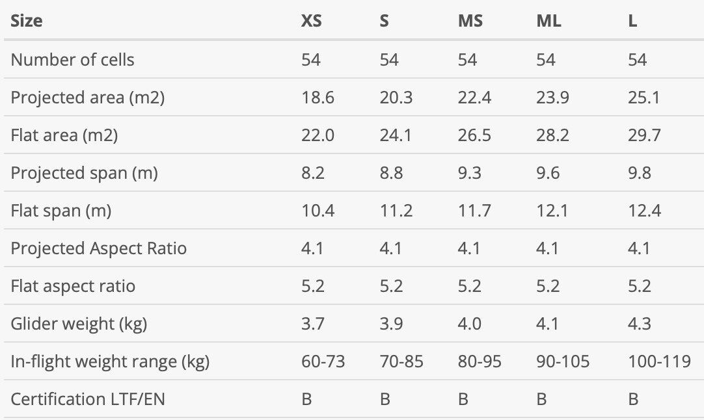Select Glider weight value 3.7
Screen dimensions: 704x420
[x=312, y=324]
